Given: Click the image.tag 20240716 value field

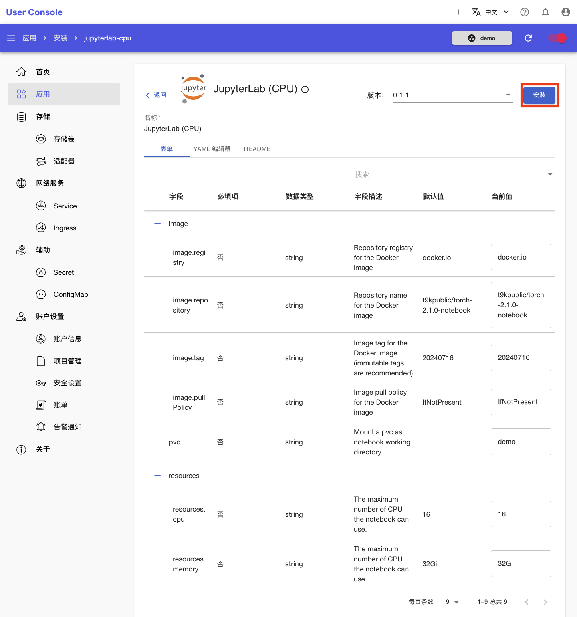Looking at the screenshot, I should pos(521,357).
